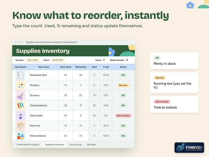The height and width of the screenshot is (157, 209).
Task: Click the Colored pencils photo icon
Action: (x=21, y=105)
